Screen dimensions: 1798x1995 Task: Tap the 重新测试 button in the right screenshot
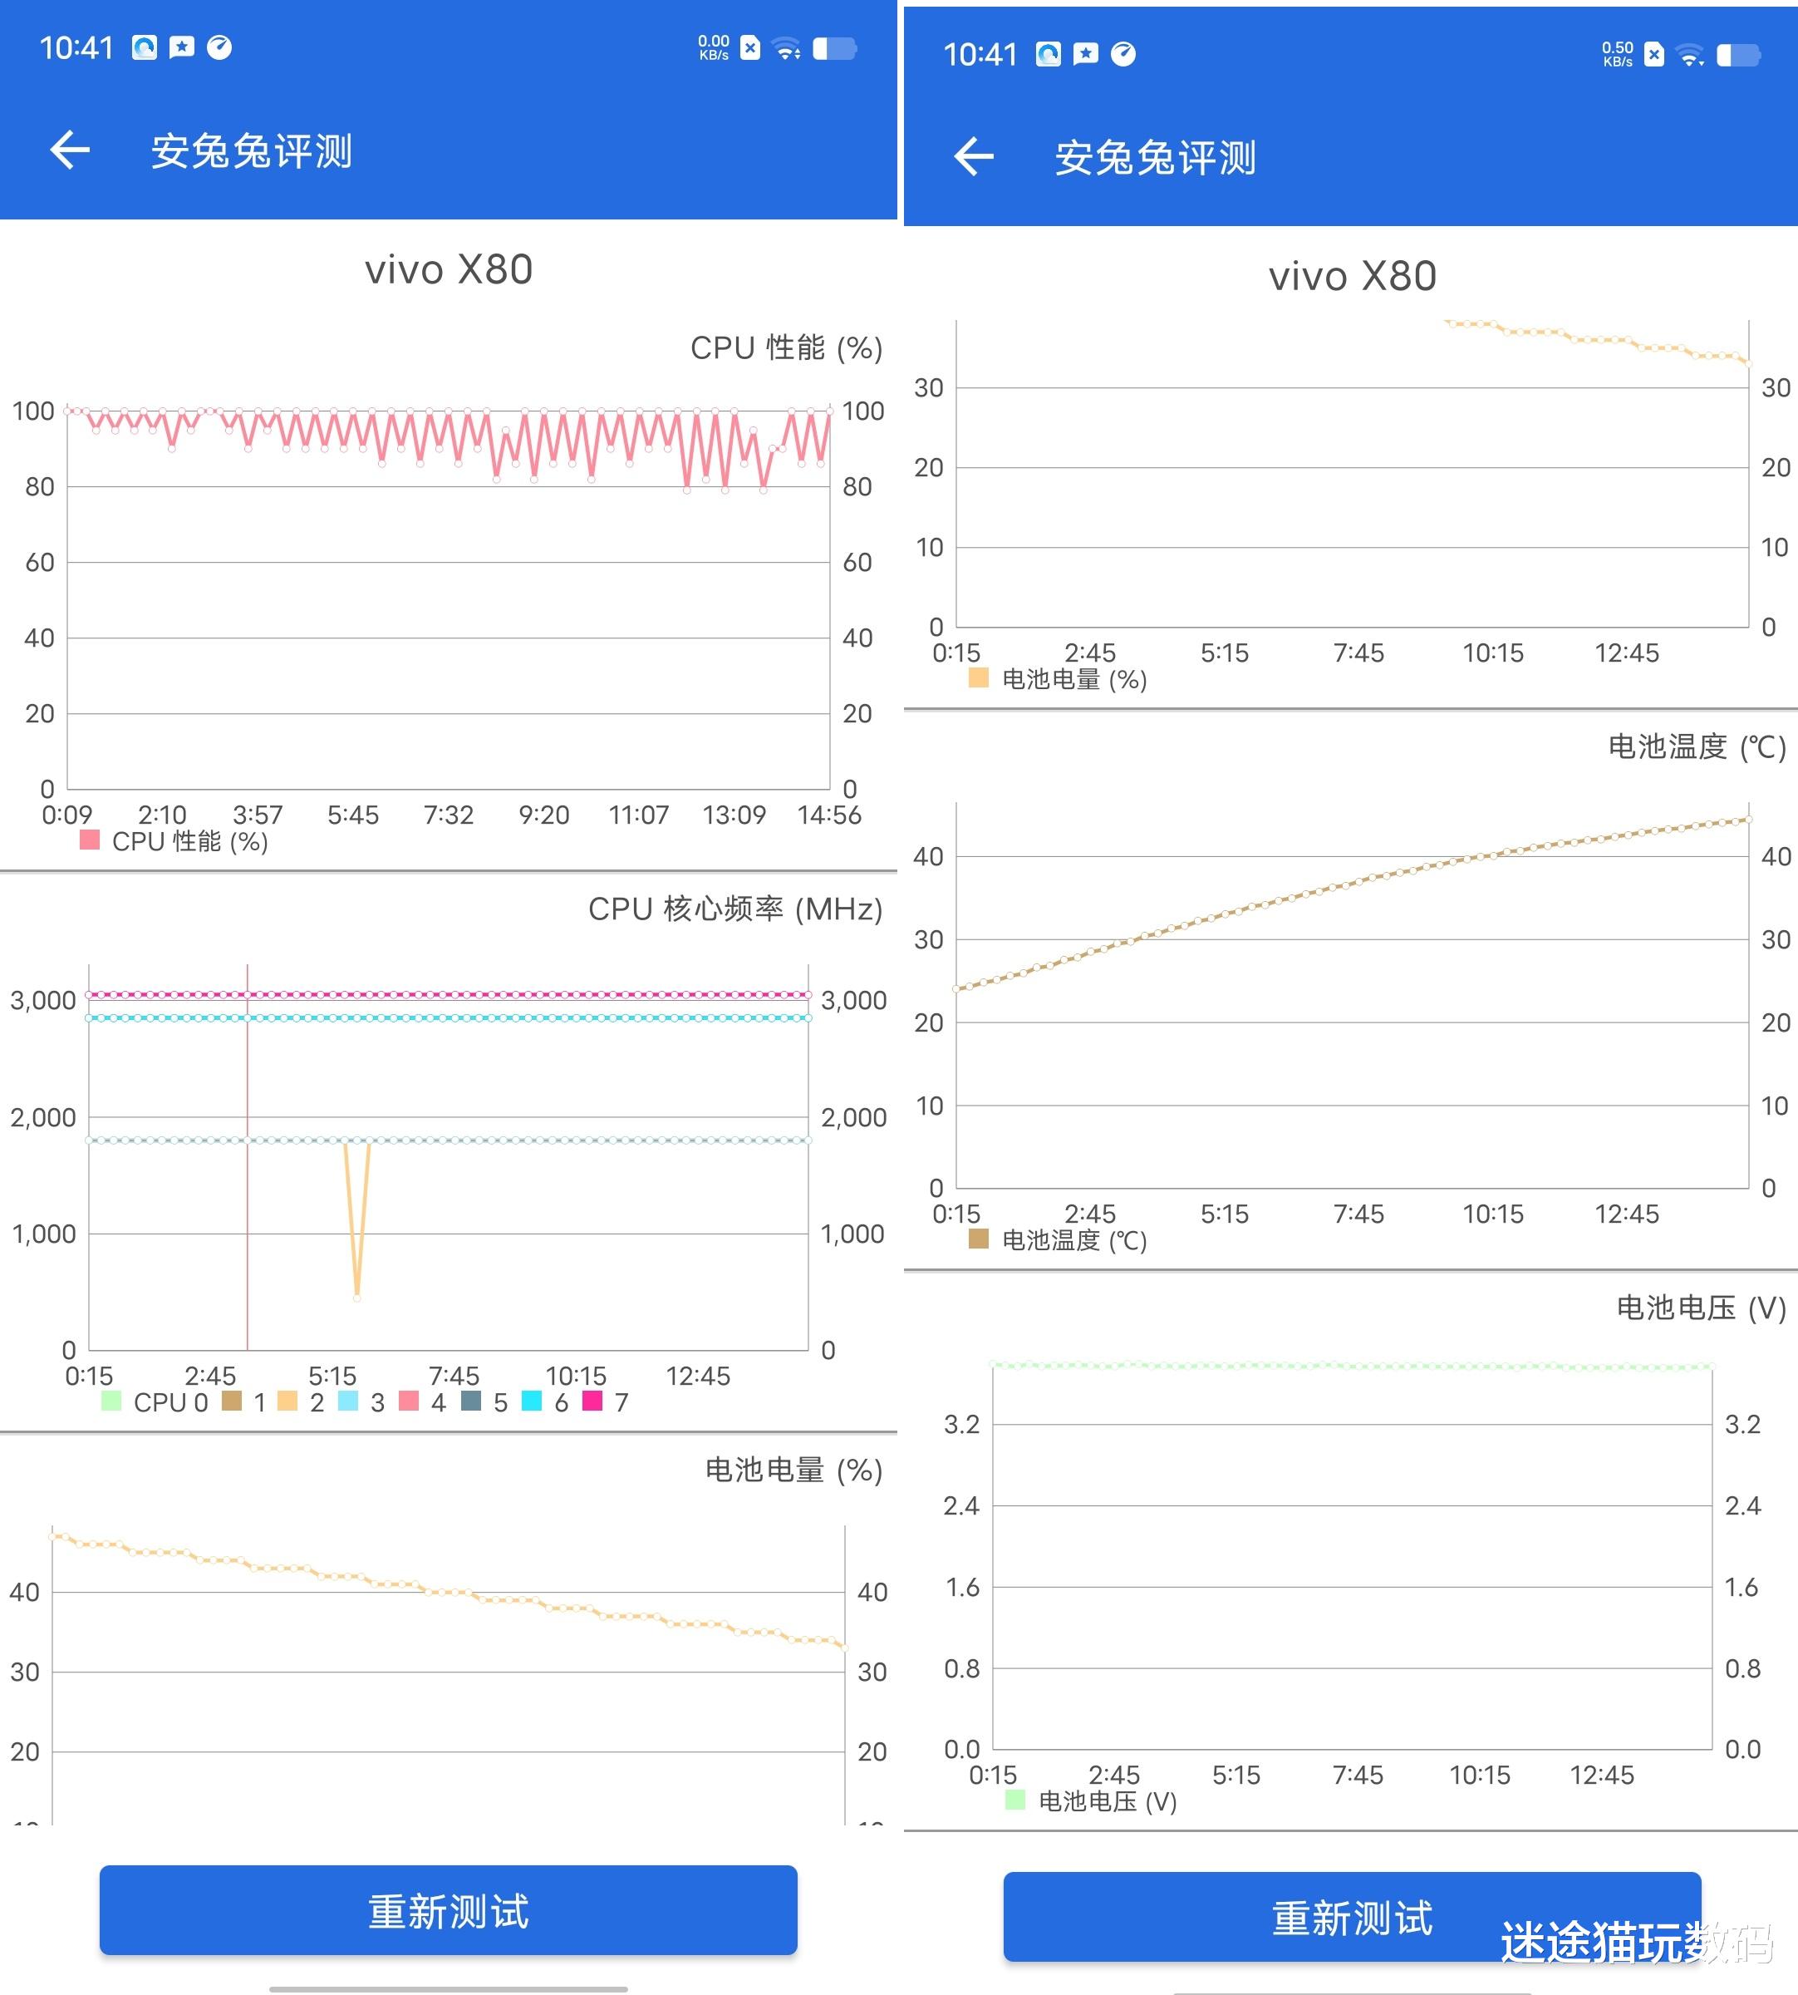coord(1352,1916)
